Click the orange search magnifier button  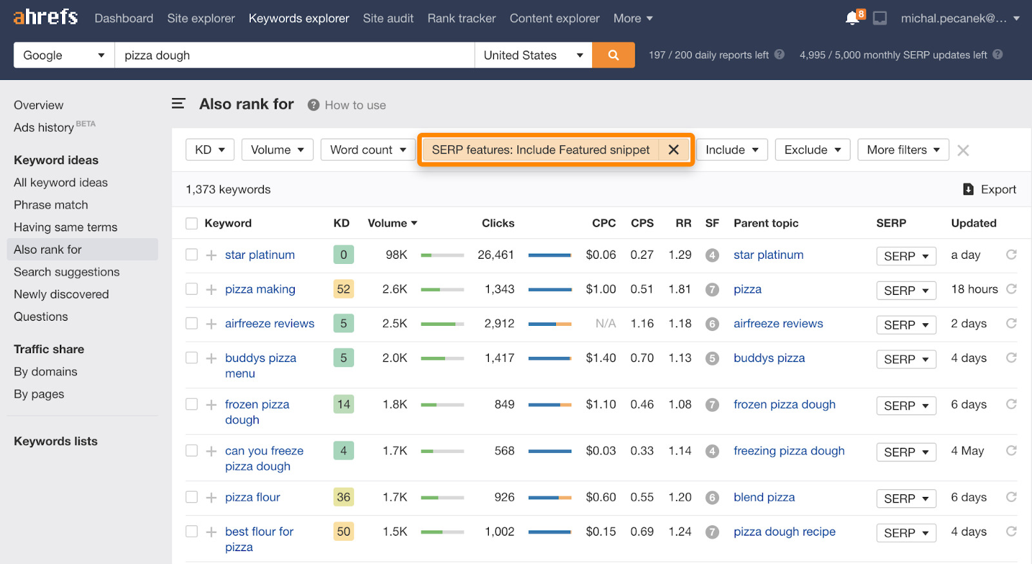coord(613,55)
